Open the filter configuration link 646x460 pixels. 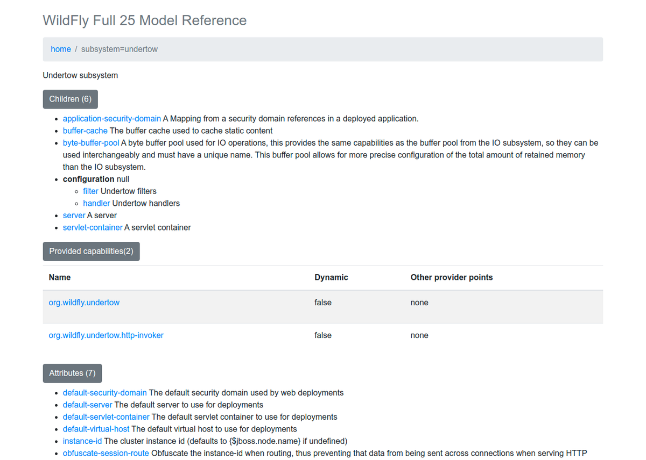[x=89, y=191]
